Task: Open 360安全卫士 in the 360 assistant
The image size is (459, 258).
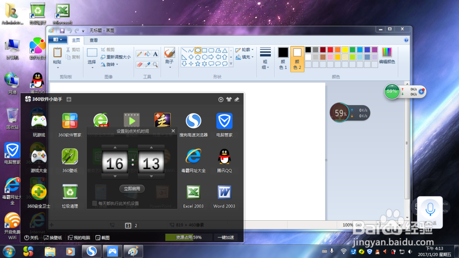Action: [x=39, y=196]
